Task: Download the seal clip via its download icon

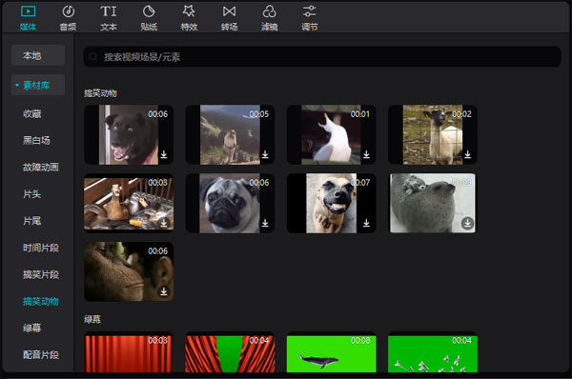Action: [467, 223]
